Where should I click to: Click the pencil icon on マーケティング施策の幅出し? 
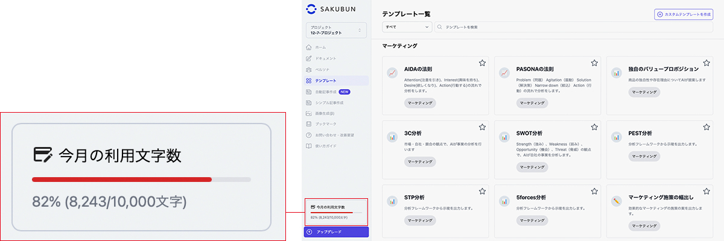[x=617, y=201]
